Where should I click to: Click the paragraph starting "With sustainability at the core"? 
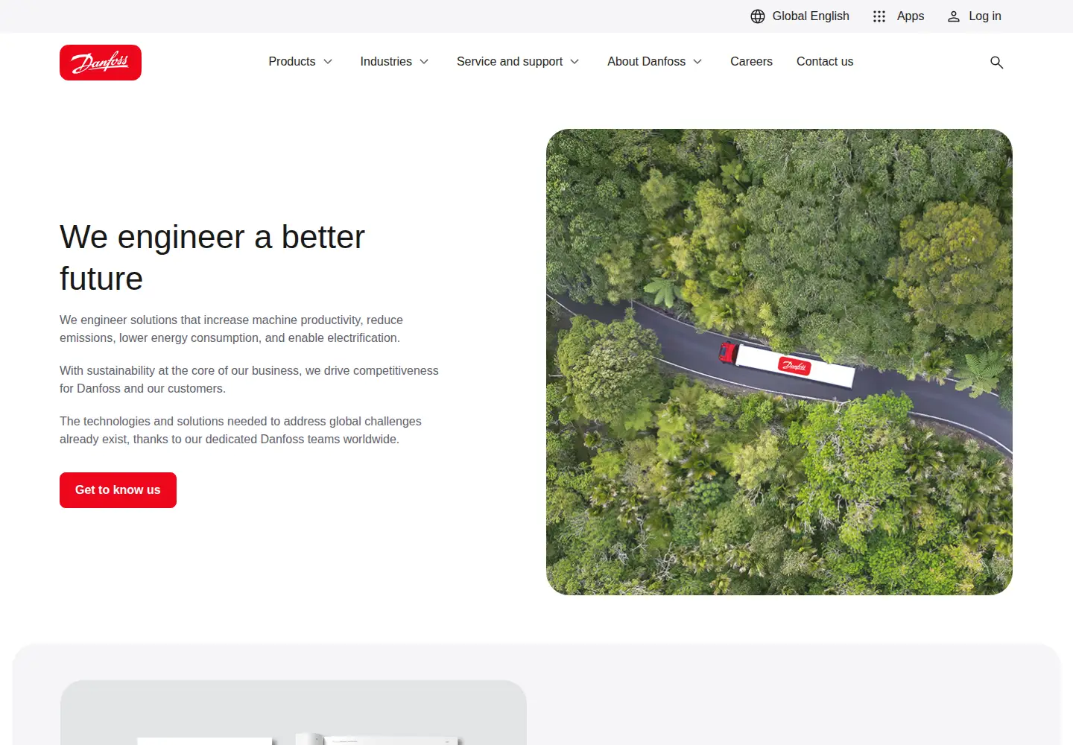coord(249,380)
